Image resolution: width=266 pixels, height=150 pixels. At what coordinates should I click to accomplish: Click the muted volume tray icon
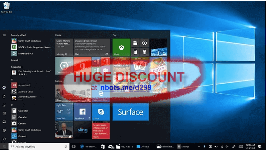(227, 147)
